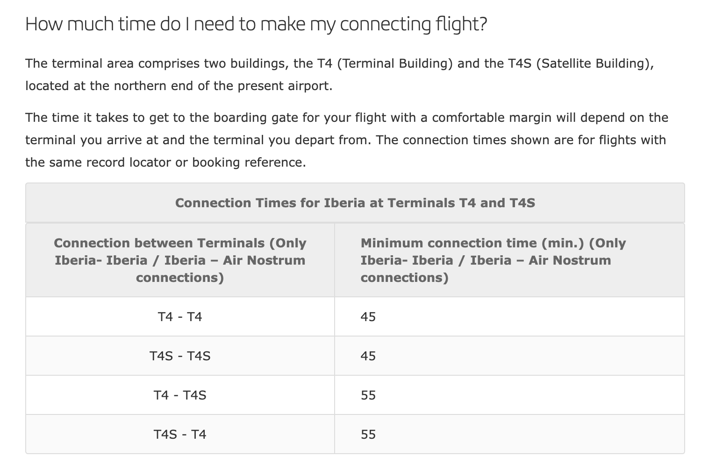This screenshot has height=463, width=701.
Task: Select the table title Connection Times for Iberia
Action: click(355, 203)
